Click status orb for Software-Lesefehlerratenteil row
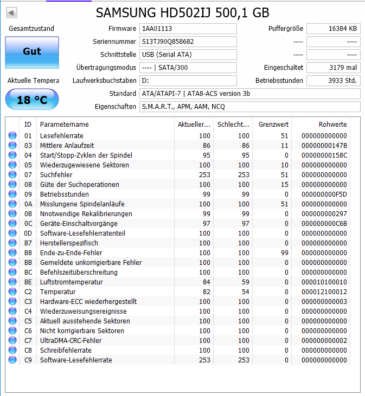This screenshot has height=396, width=365. tap(12, 233)
